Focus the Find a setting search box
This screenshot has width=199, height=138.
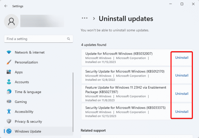pyautogui.click(x=39, y=39)
